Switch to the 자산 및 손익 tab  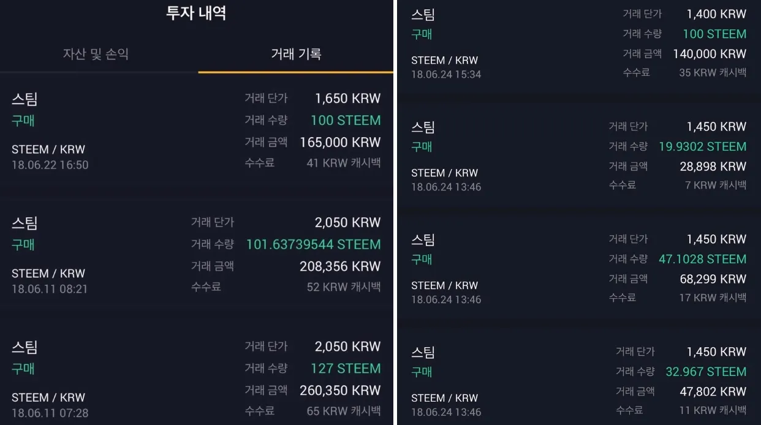click(x=96, y=54)
